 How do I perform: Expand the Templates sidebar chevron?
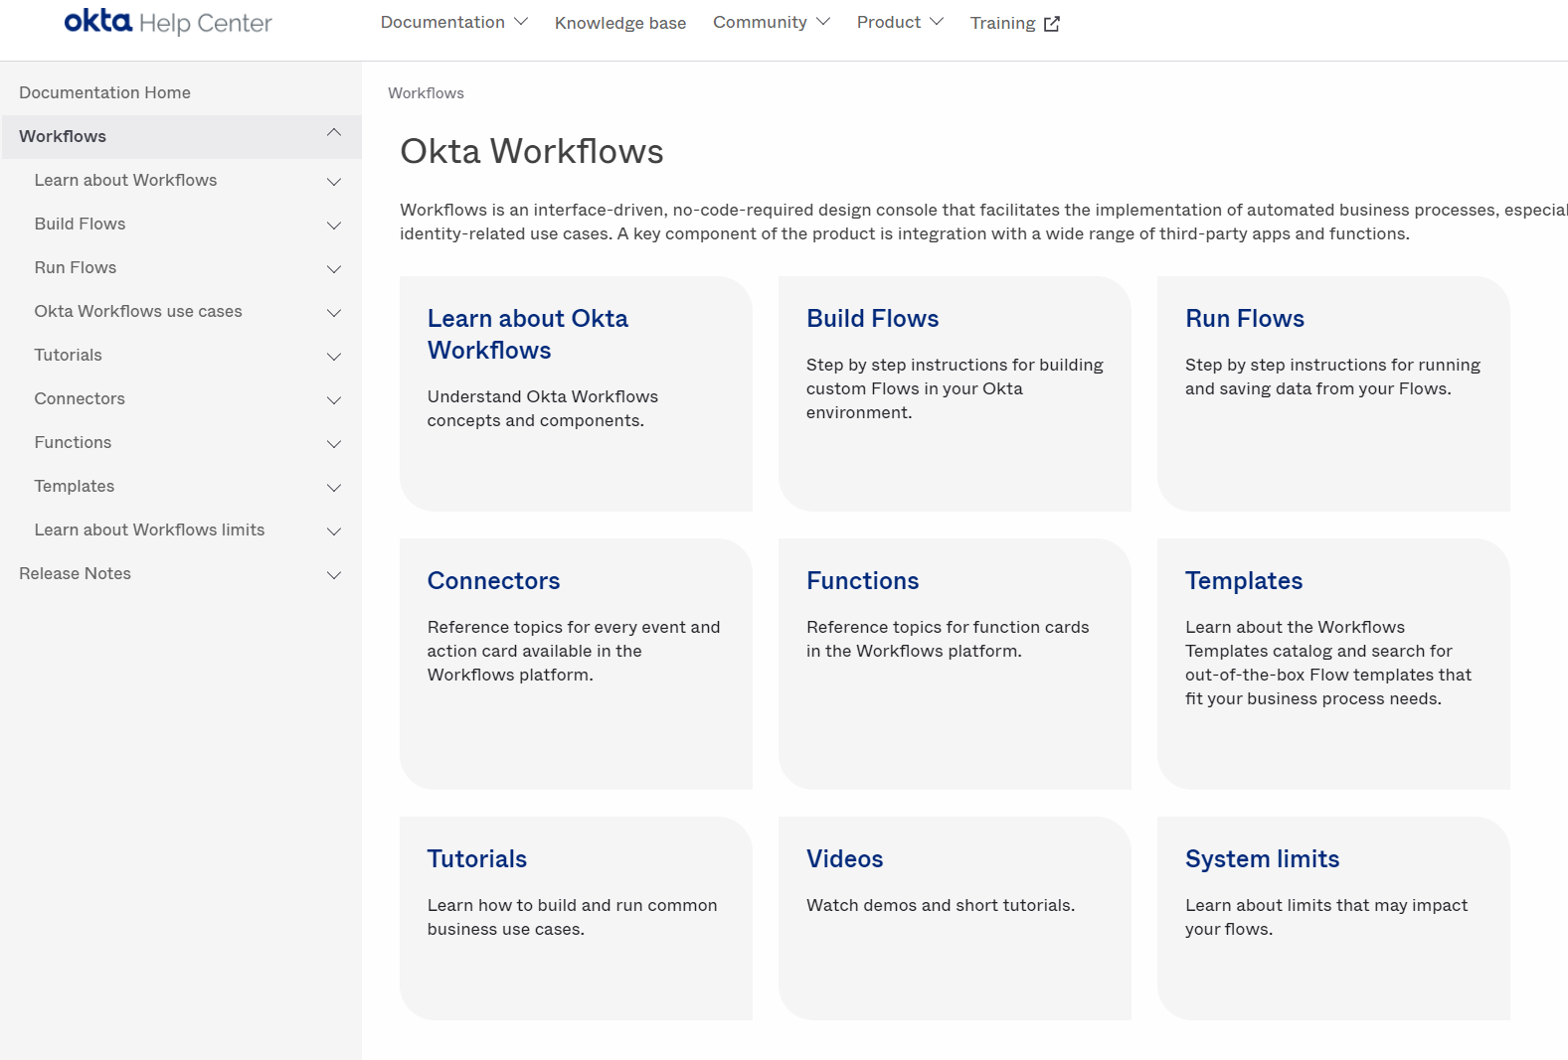tap(334, 488)
